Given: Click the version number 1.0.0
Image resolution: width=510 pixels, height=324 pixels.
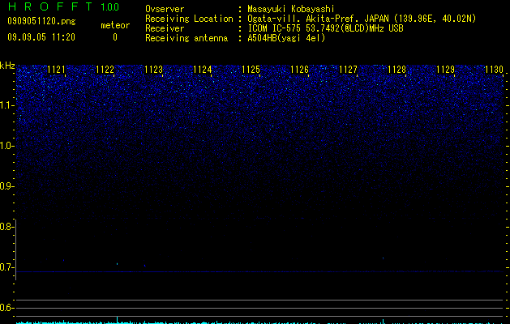Looking at the screenshot, I should click(110, 7).
